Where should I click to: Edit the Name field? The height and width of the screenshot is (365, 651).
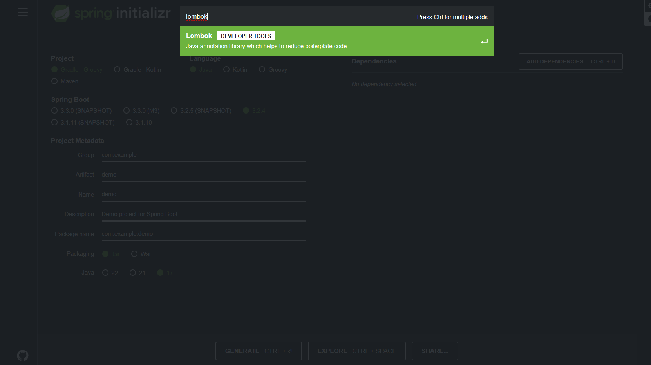(x=203, y=194)
